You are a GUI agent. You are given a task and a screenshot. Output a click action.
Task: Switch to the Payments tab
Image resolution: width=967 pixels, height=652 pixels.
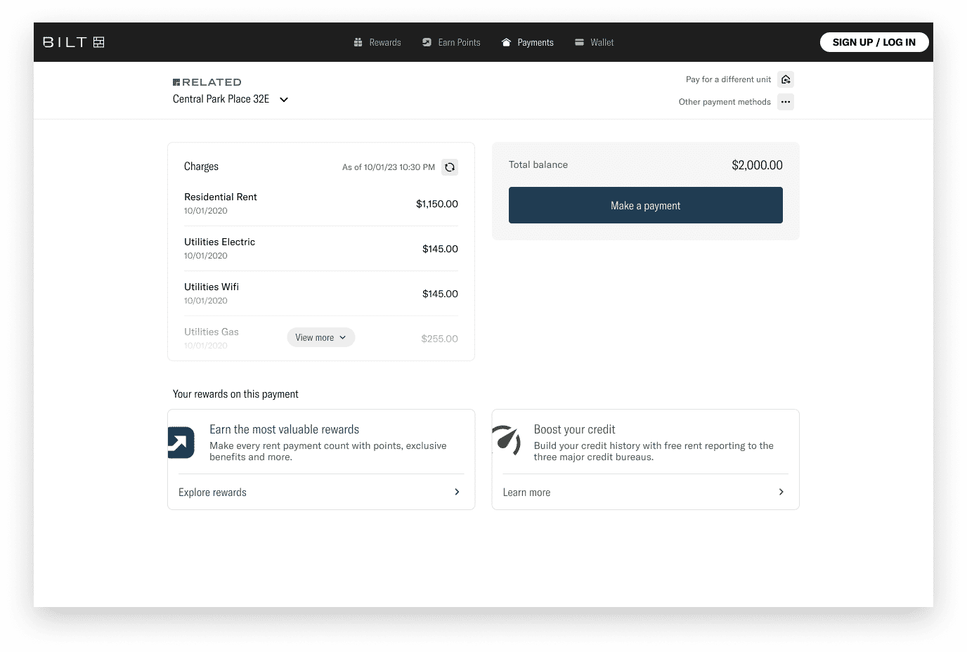pos(535,42)
